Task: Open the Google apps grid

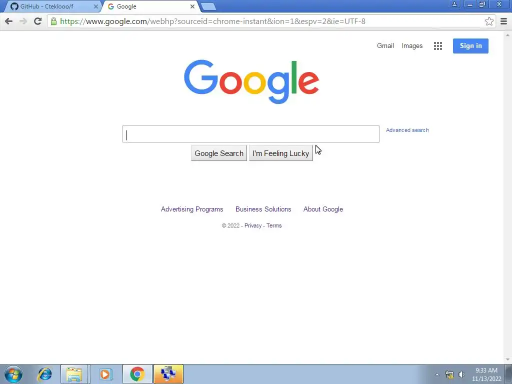Action: click(438, 46)
